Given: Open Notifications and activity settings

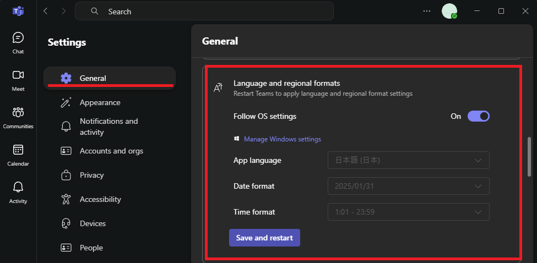Looking at the screenshot, I should coord(109,127).
